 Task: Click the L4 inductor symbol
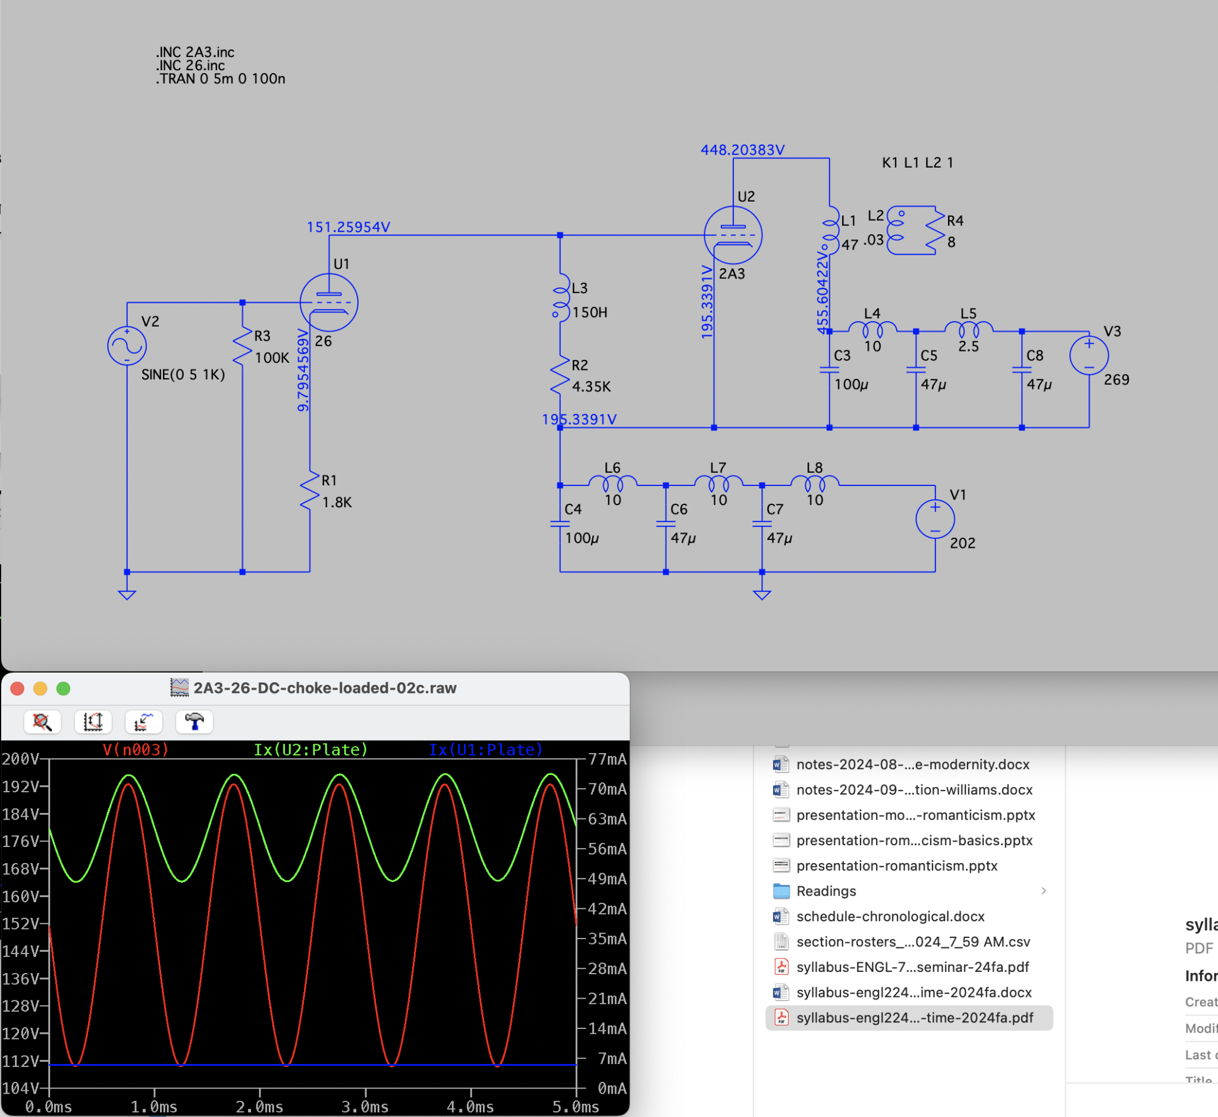click(x=872, y=330)
